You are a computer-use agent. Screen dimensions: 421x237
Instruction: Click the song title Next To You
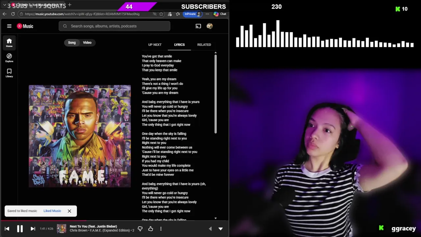[93, 226]
